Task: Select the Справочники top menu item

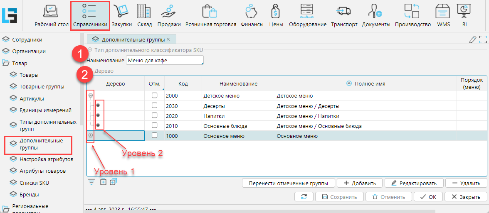Action: click(90, 15)
